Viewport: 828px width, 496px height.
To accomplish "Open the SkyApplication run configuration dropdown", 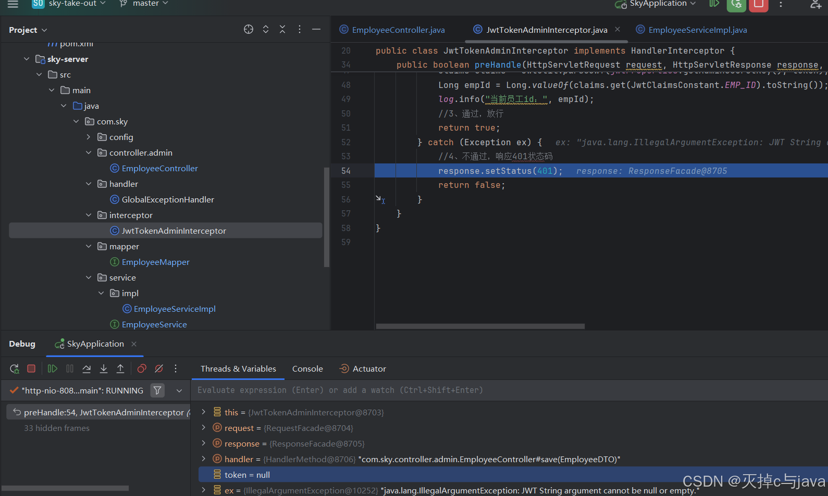I will coord(655,4).
